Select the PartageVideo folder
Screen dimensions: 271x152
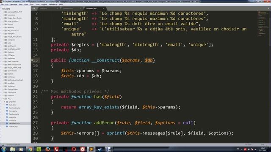tap(13, 89)
